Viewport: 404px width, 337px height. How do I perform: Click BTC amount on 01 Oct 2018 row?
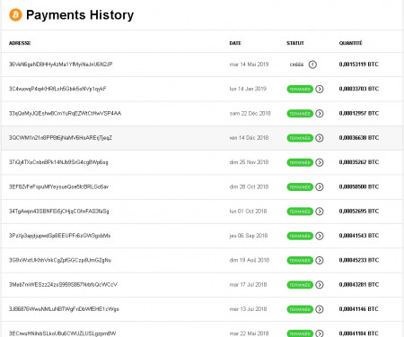click(359, 212)
